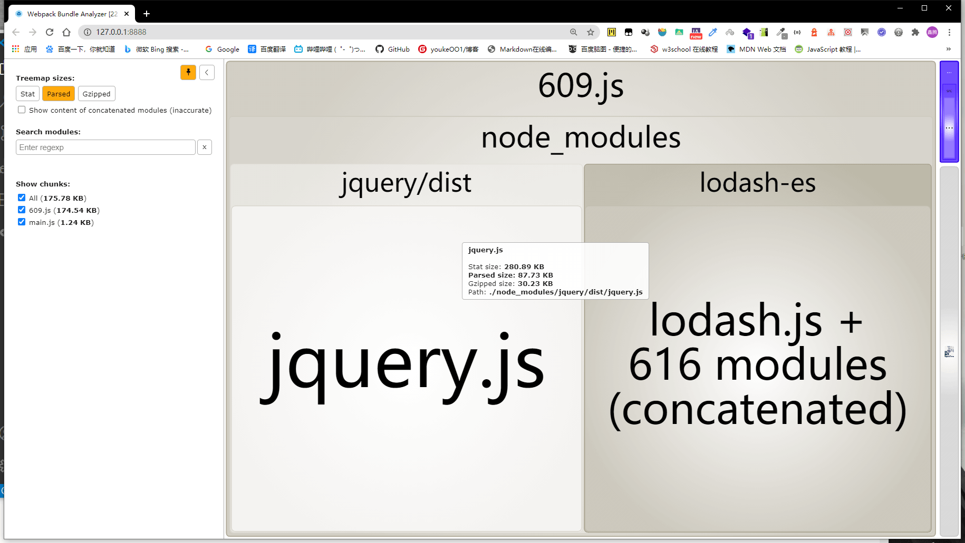Pin the sidebar with the orange pin
Image resolution: width=965 pixels, height=543 pixels.
(x=188, y=72)
